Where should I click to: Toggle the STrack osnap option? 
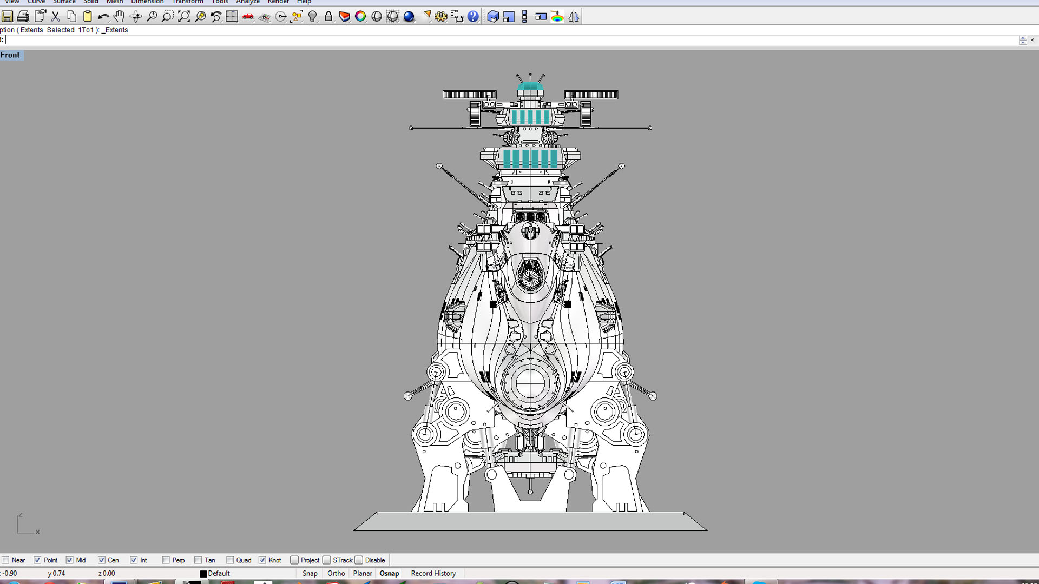[326, 560]
